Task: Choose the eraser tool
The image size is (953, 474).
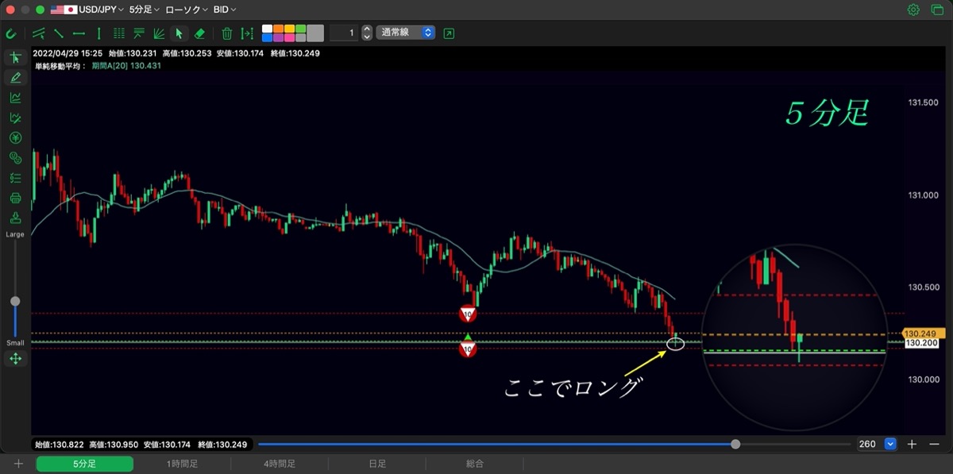Action: pos(199,33)
